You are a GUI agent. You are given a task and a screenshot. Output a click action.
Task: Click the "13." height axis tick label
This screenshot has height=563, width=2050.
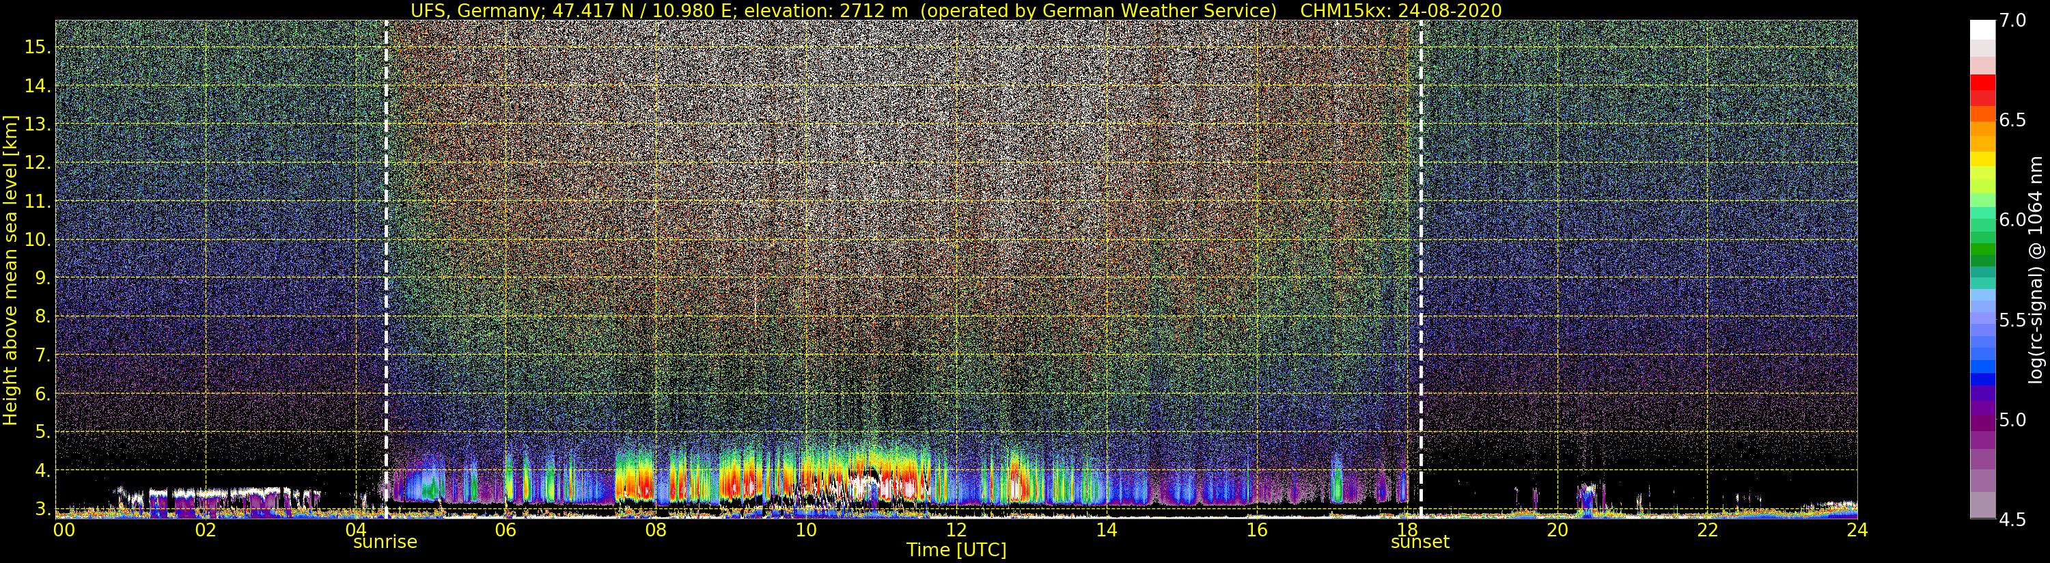pyautogui.click(x=38, y=124)
